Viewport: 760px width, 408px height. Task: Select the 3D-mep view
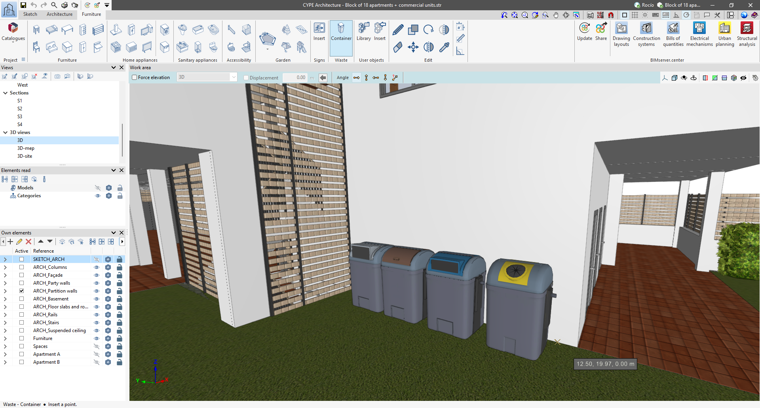coord(26,148)
